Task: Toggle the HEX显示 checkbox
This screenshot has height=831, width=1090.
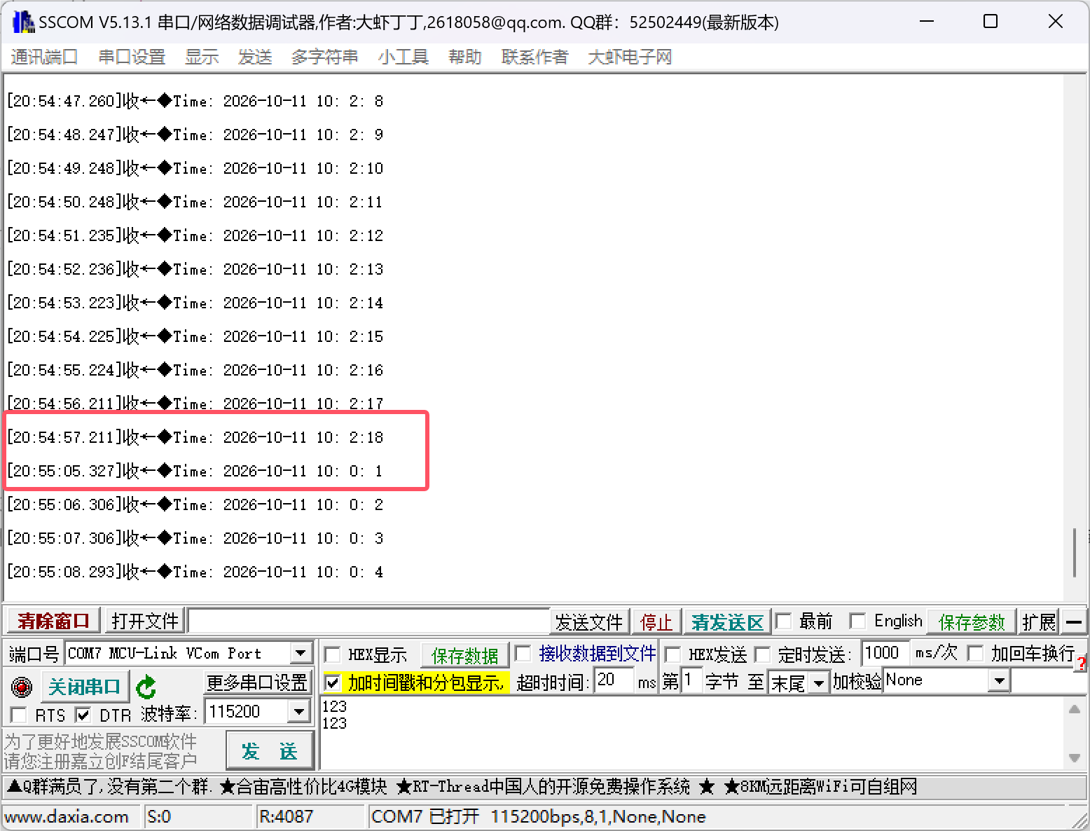Action: pos(333,654)
